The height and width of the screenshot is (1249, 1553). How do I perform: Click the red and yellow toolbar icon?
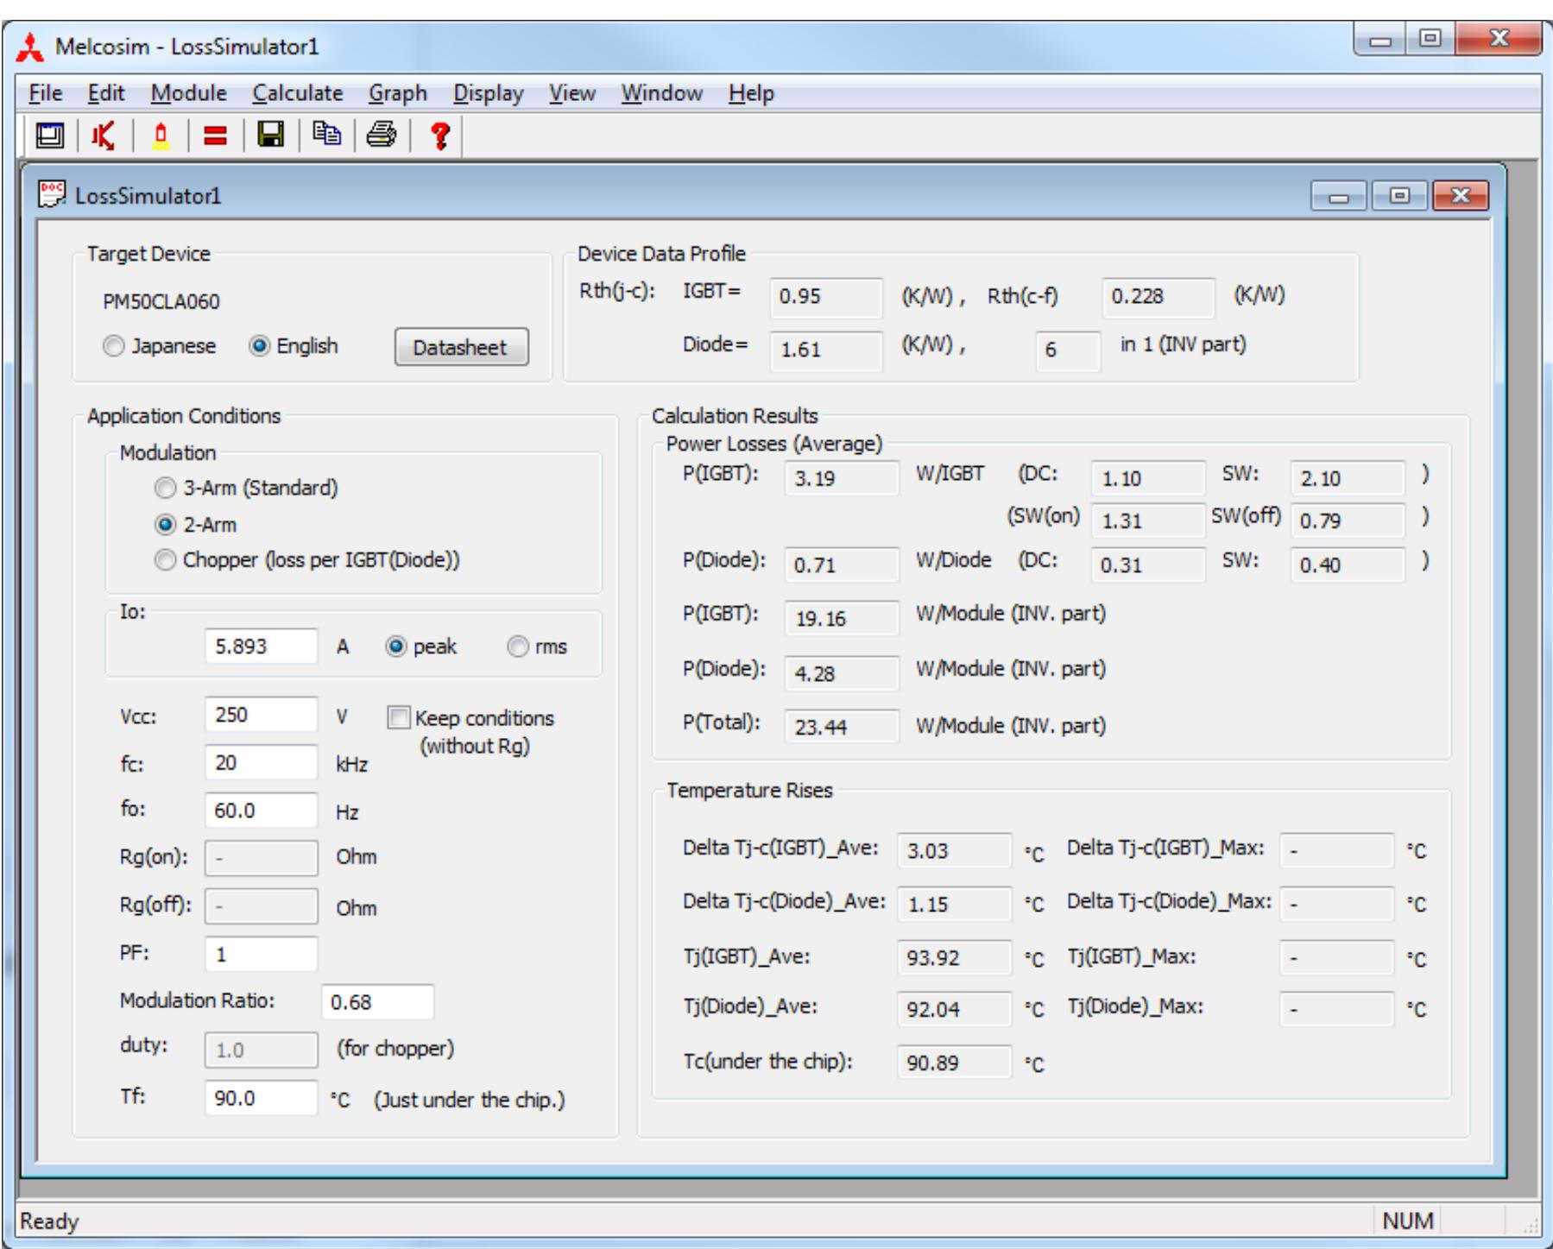point(161,136)
